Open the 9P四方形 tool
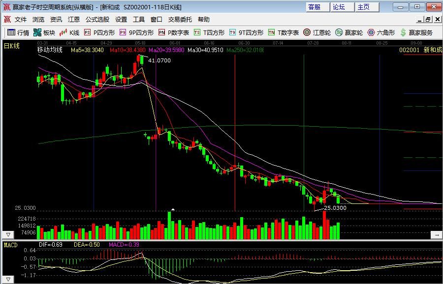 (136, 33)
